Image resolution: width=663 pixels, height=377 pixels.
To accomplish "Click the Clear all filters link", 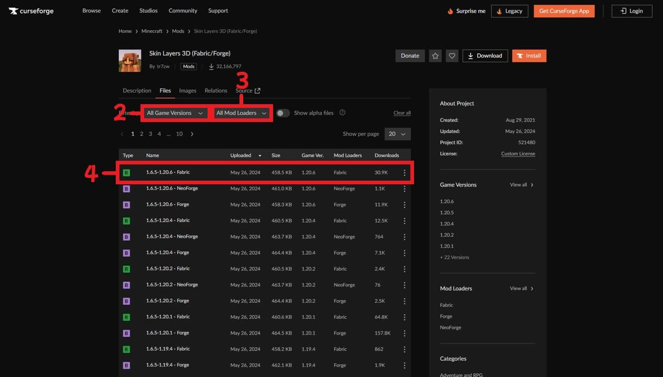I will pos(402,113).
